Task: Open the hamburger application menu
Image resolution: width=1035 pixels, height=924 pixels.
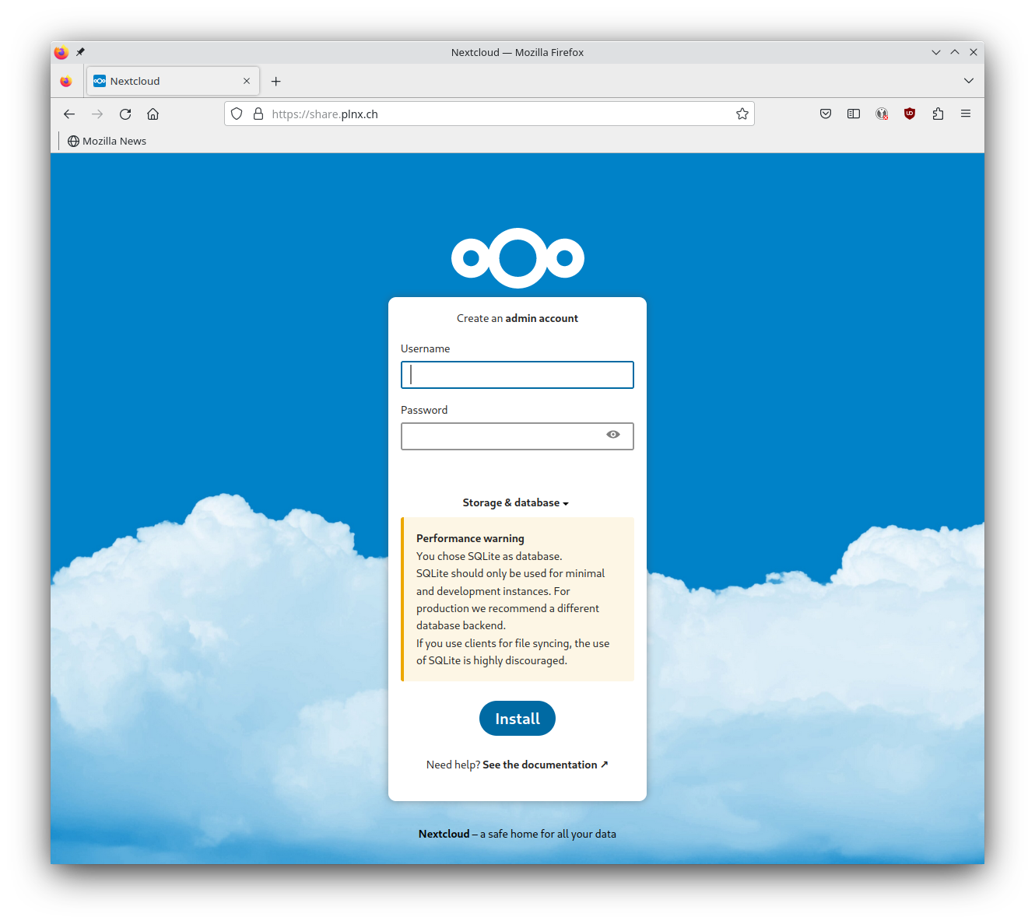Action: (965, 114)
